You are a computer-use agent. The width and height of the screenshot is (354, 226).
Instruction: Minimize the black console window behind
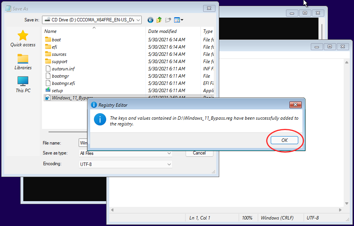tap(292, 13)
